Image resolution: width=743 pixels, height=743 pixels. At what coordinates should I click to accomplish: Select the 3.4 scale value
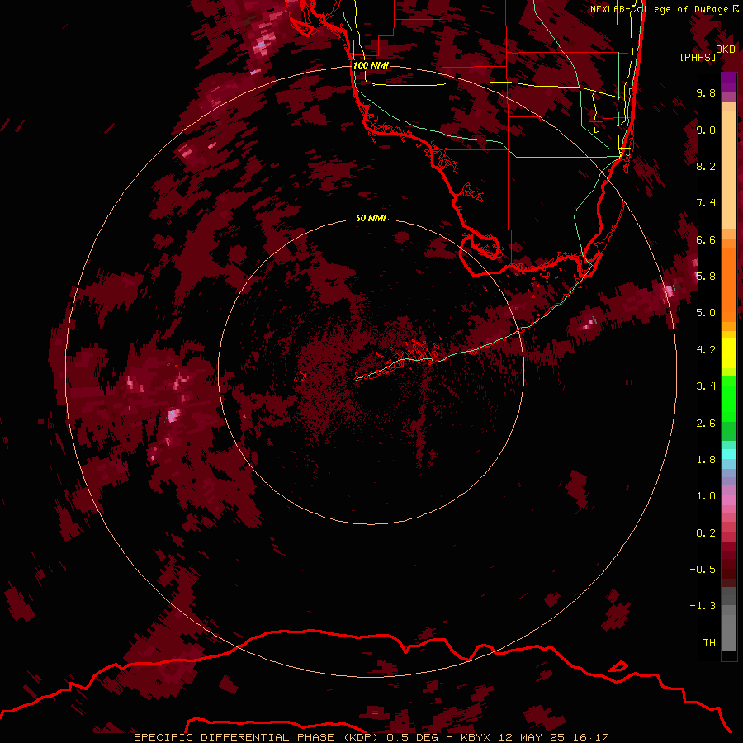[706, 386]
